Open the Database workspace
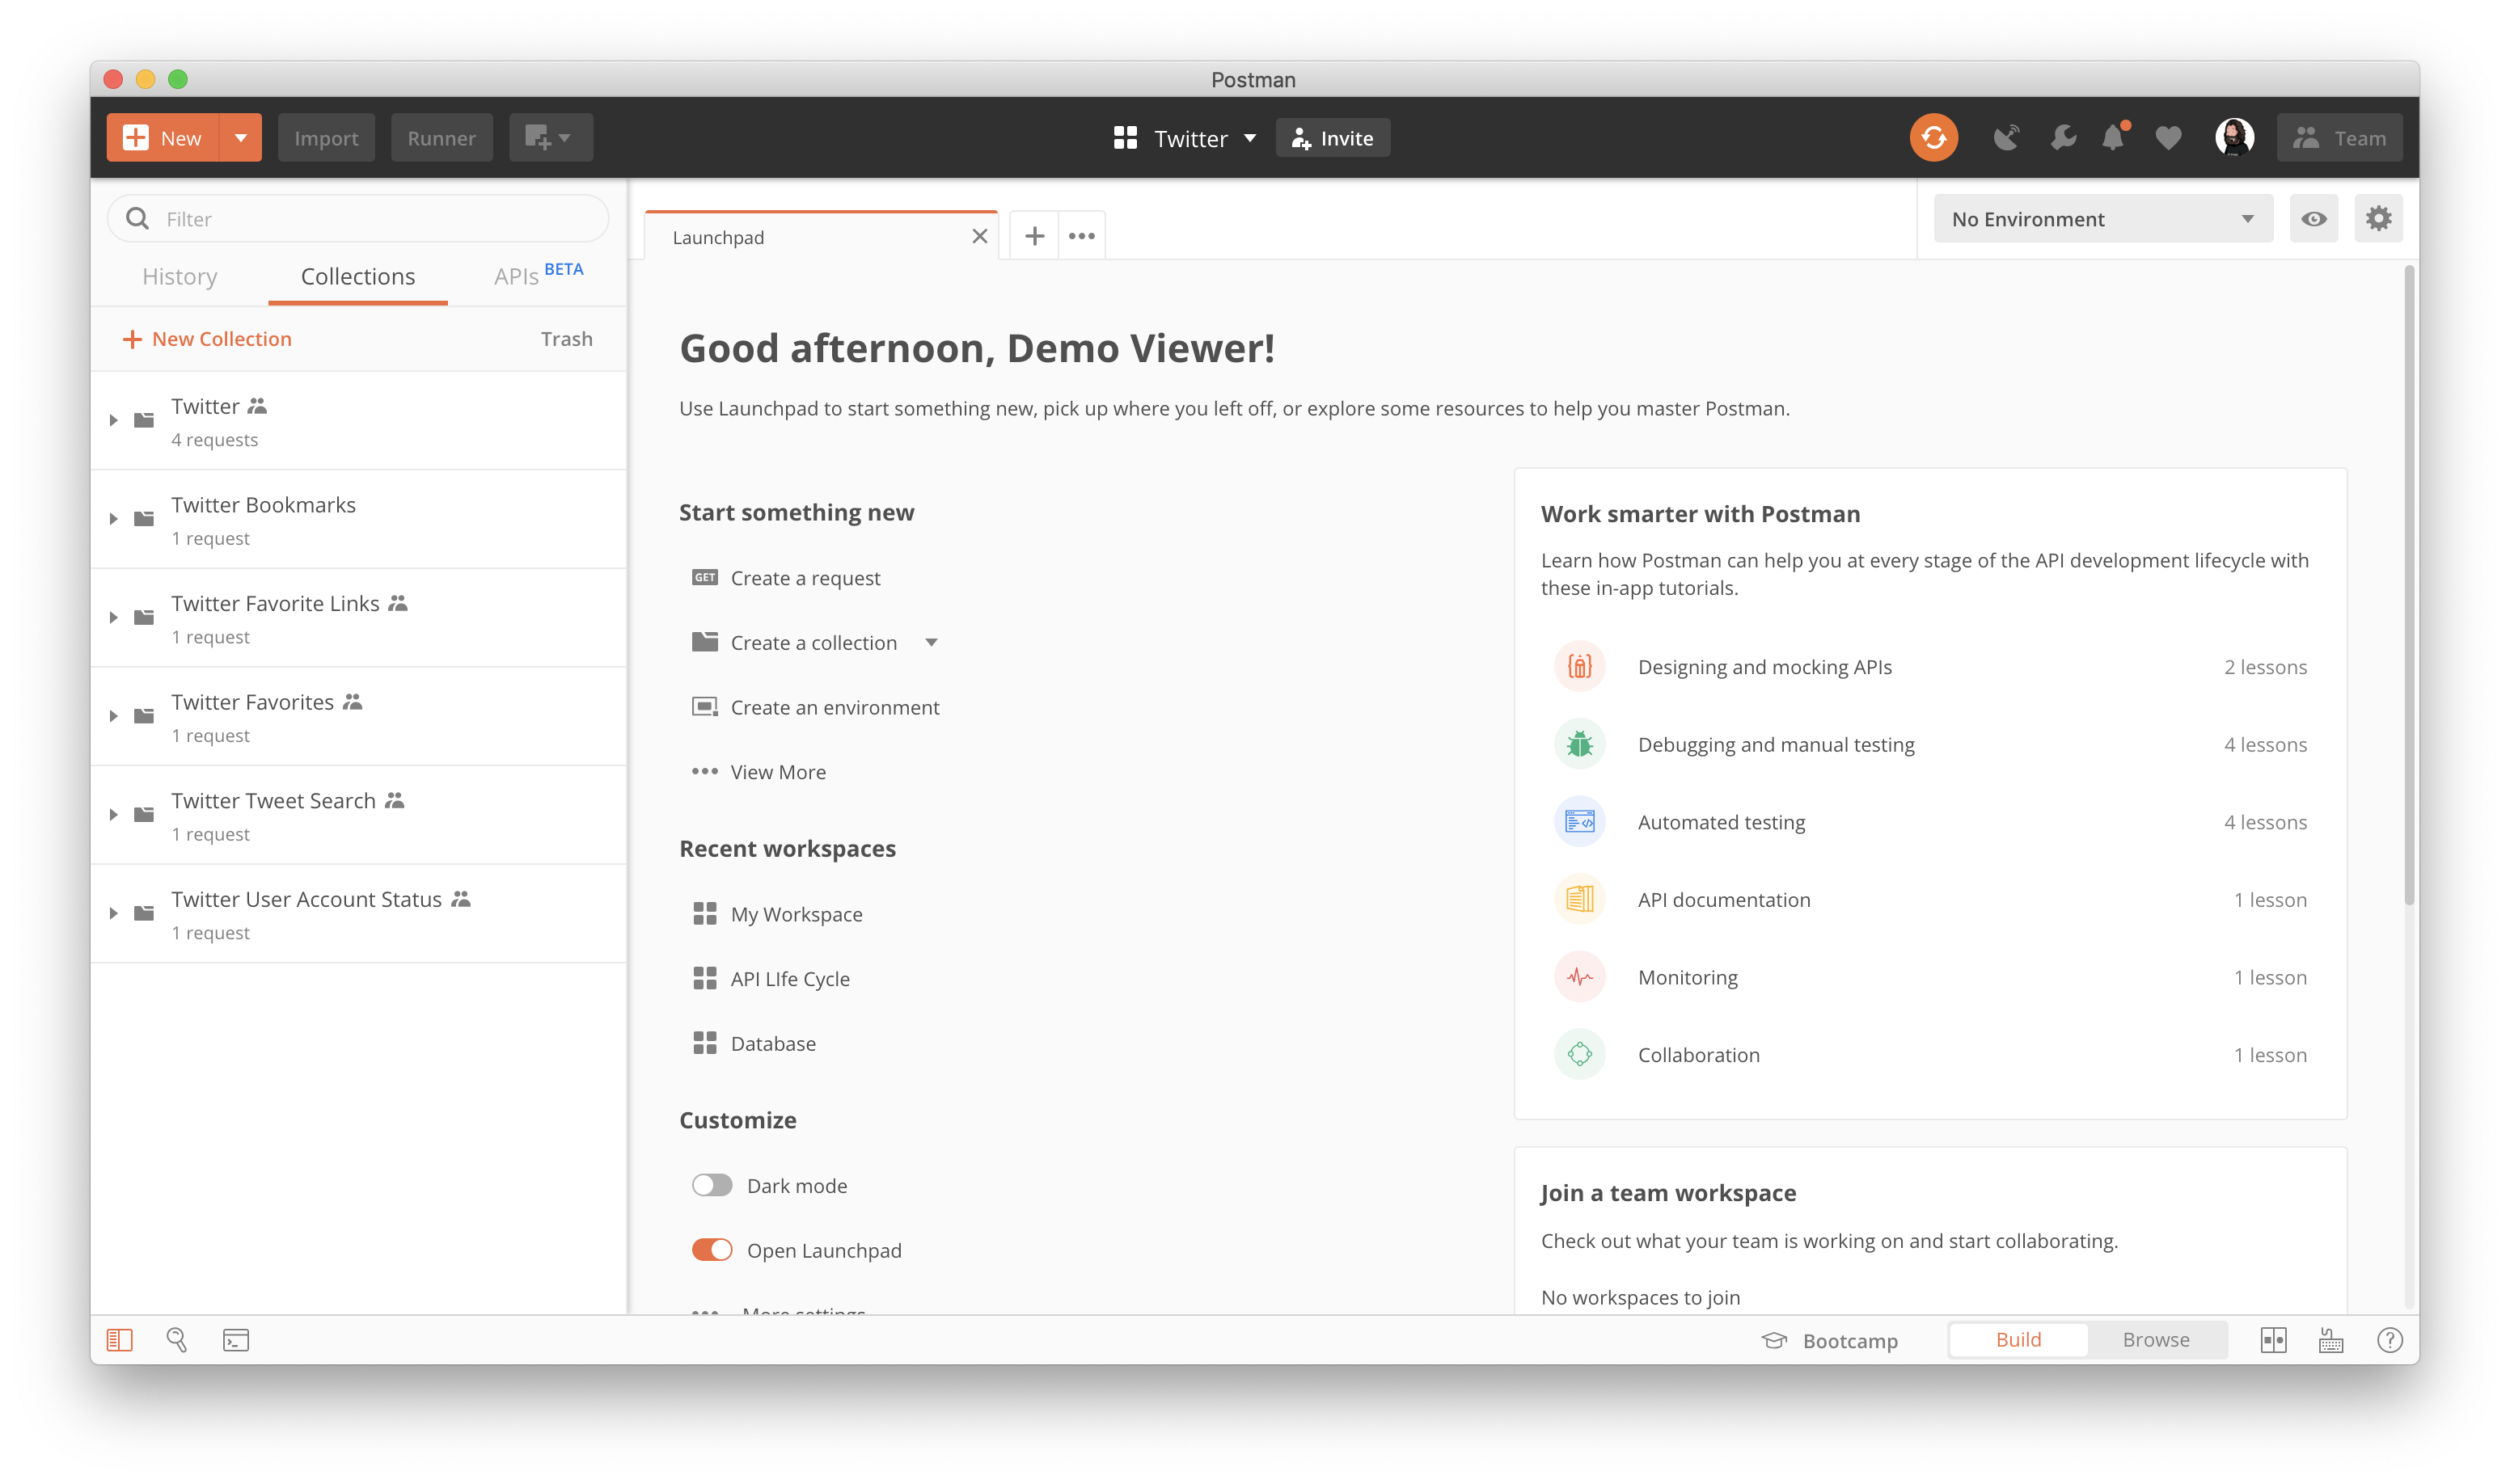 tap(754, 1044)
